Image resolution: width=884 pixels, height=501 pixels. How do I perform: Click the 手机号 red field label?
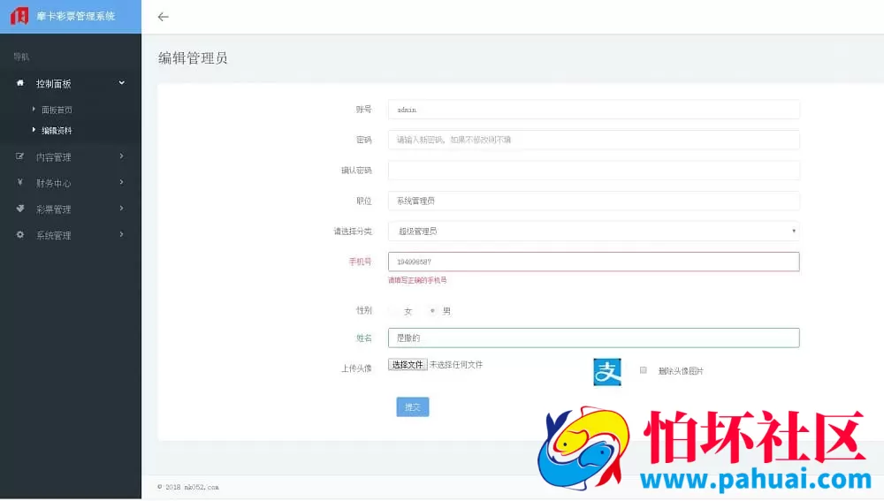[x=361, y=262]
